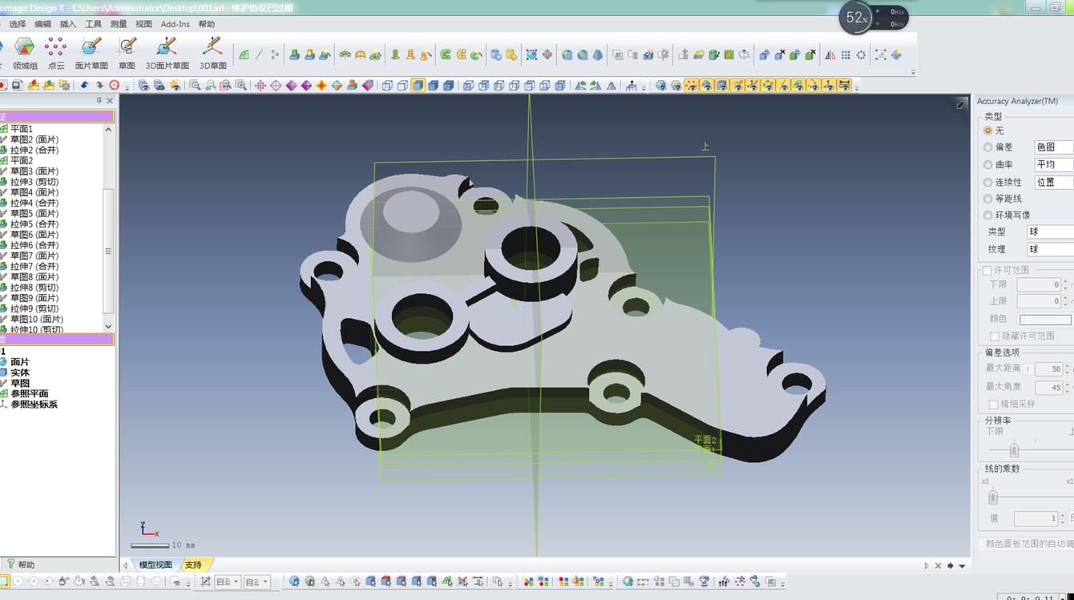Click the 颜色 color swatch
Image resolution: width=1074 pixels, height=600 pixels.
pos(1045,319)
